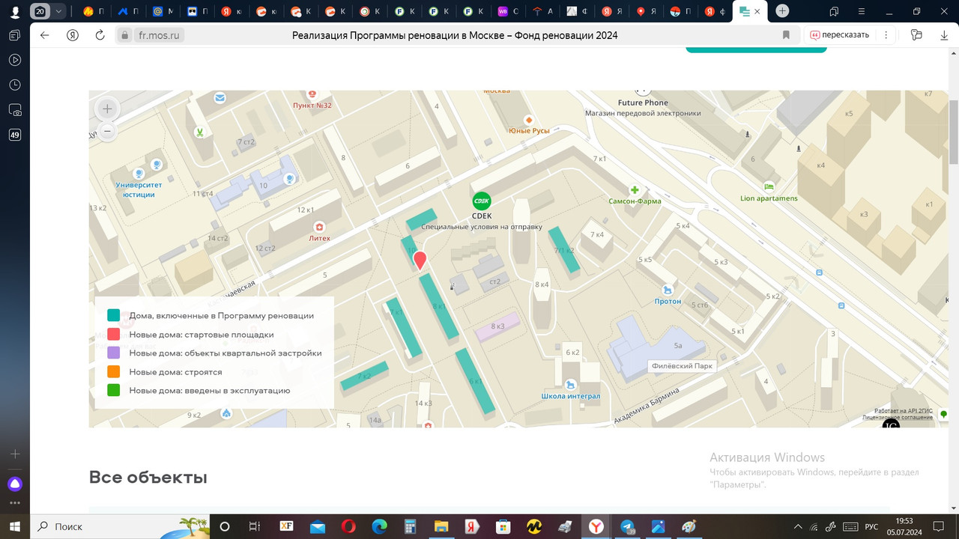
Task: Click the taskbar search box Поиск
Action: pyautogui.click(x=120, y=526)
